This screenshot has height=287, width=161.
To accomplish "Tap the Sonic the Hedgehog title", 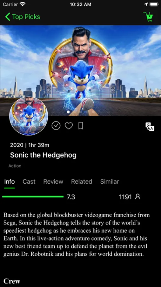I will tap(43, 155).
